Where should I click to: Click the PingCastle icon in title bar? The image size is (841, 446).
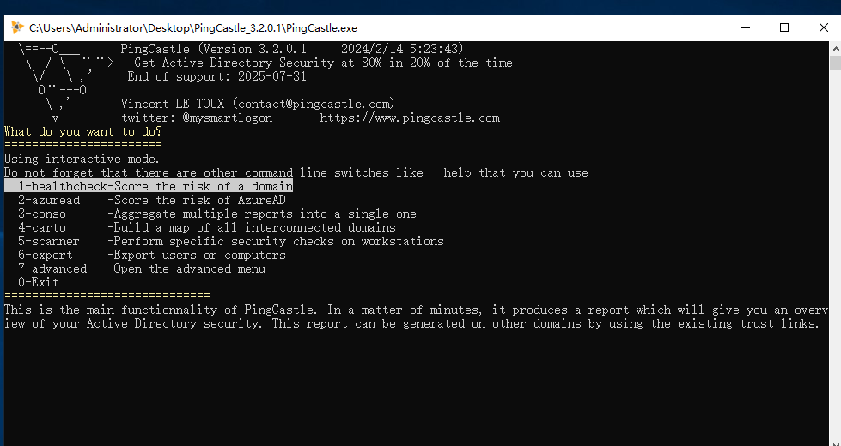tap(17, 27)
